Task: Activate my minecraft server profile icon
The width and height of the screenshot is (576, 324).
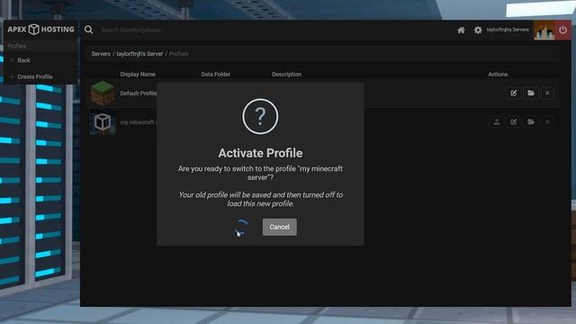Action: click(497, 122)
